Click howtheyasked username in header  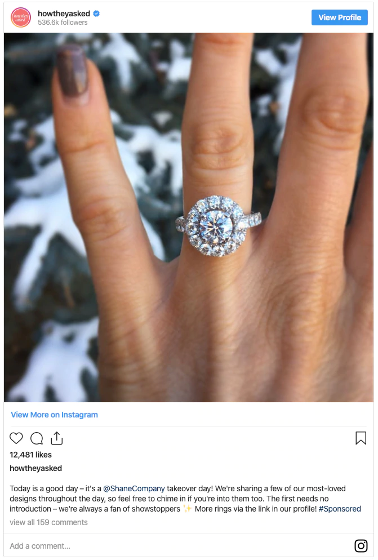pyautogui.click(x=64, y=14)
